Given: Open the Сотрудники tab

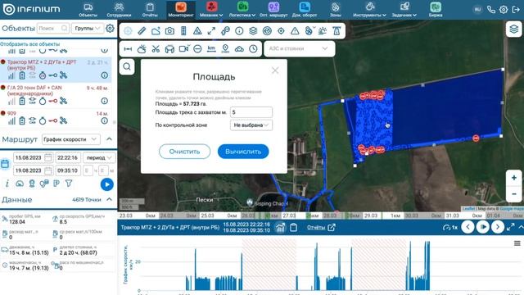Looking at the screenshot, I should click(x=119, y=10).
